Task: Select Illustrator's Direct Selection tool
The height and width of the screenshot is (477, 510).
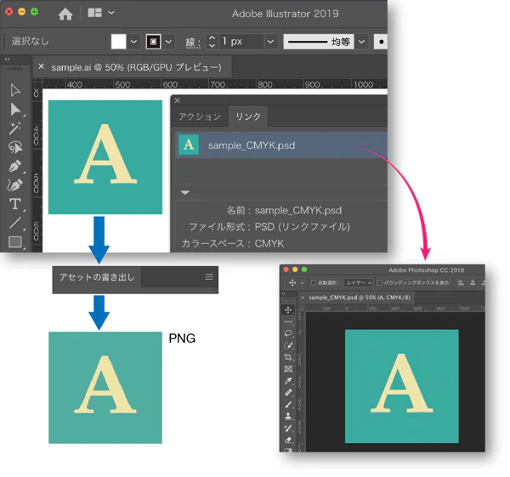Action: [x=15, y=110]
